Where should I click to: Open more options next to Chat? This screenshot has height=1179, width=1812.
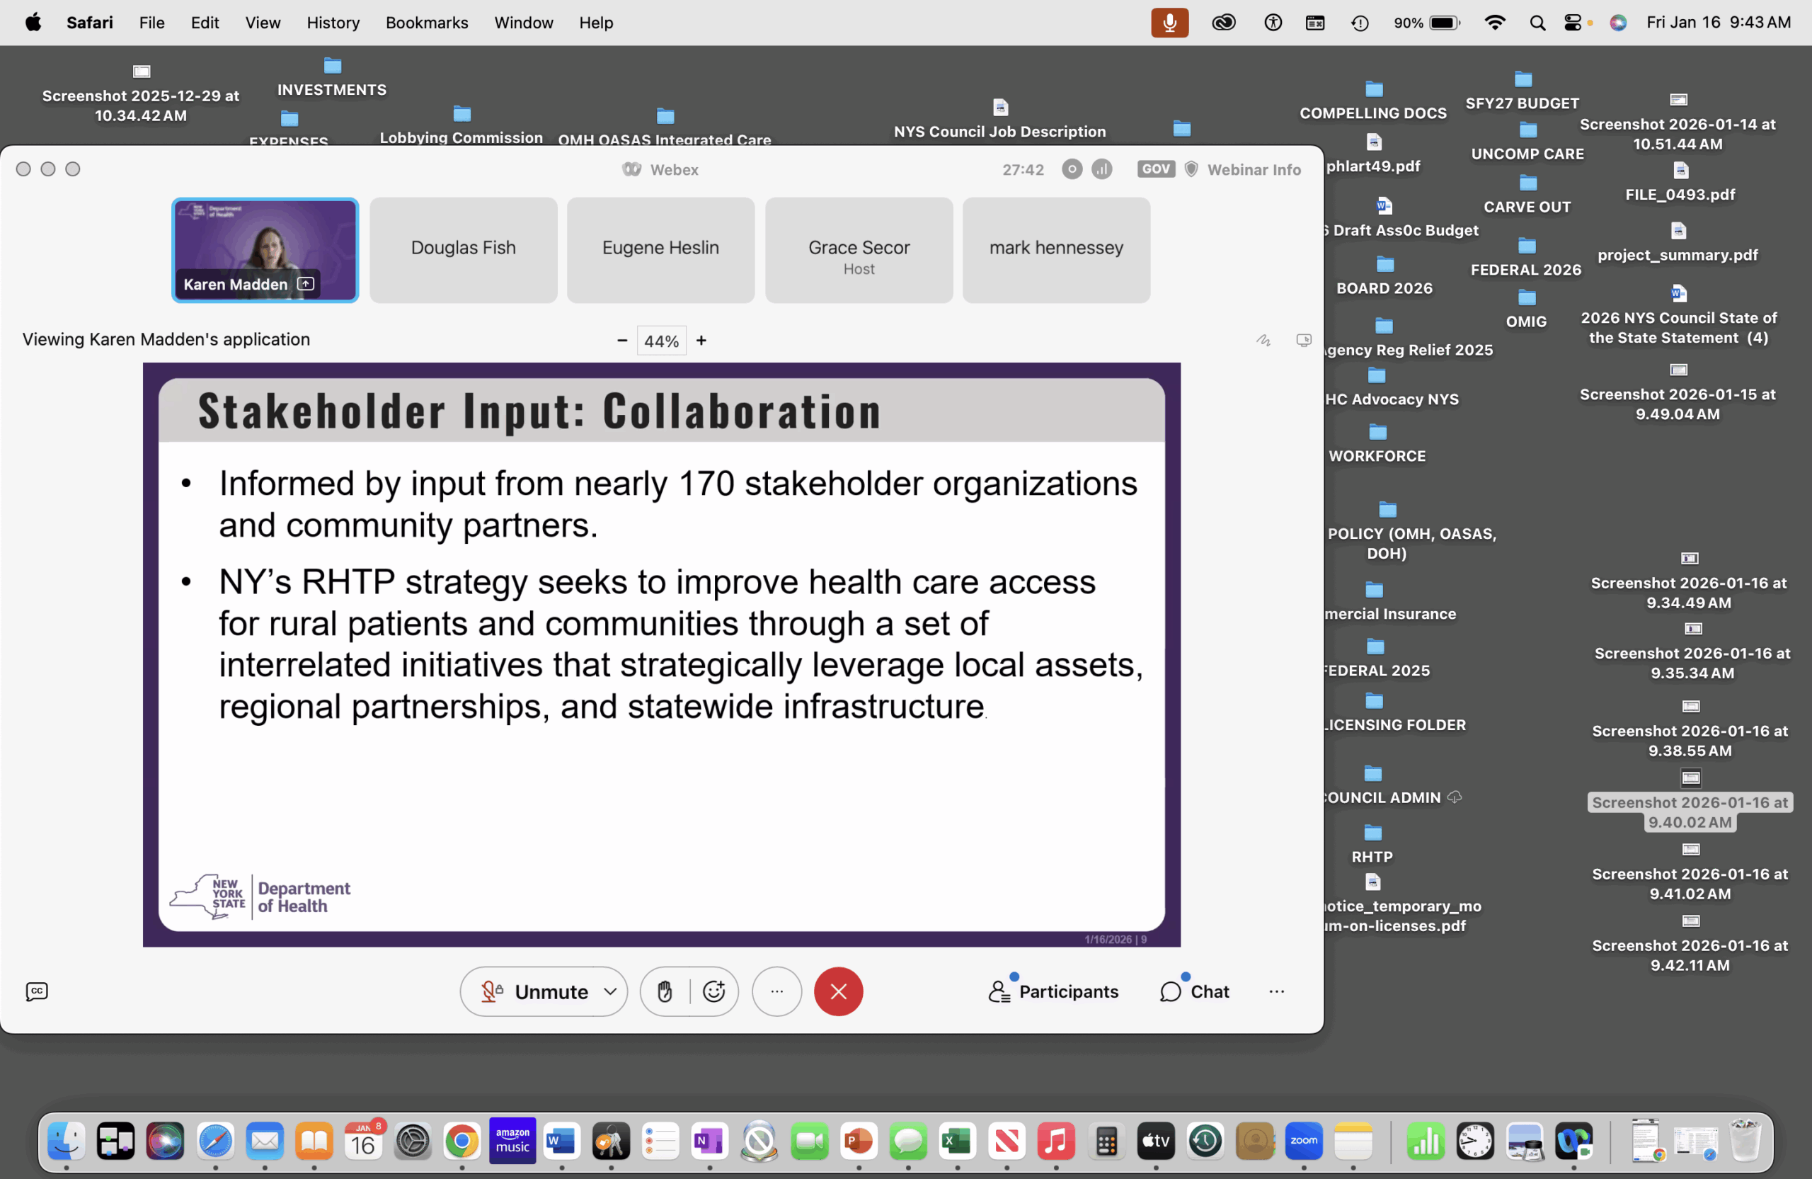click(x=1277, y=991)
